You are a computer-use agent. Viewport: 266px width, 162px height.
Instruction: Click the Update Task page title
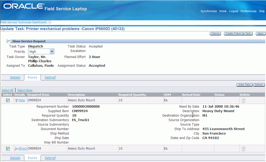click(x=63, y=29)
